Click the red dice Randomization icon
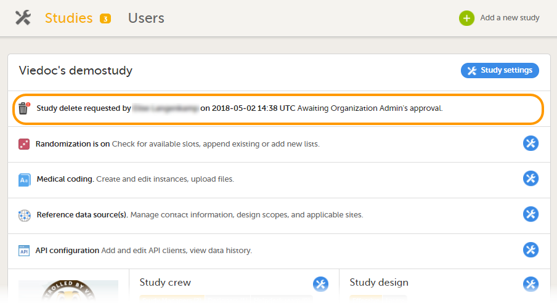 coord(24,144)
